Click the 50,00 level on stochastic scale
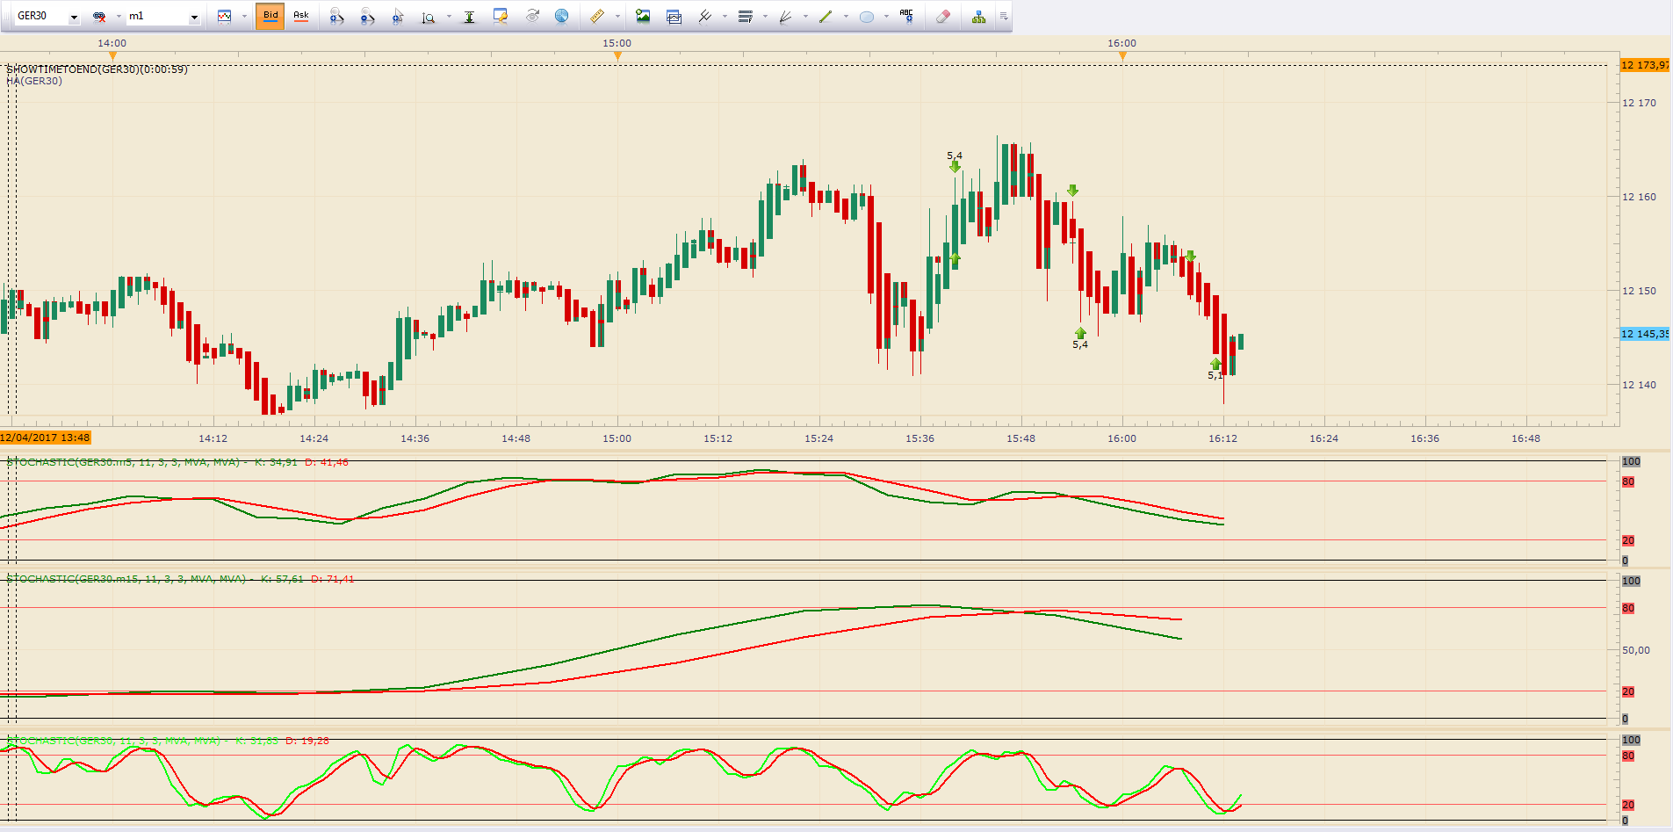 tap(1636, 650)
